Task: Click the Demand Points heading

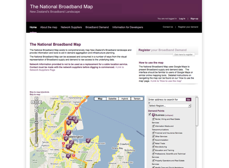Action: [156, 111]
